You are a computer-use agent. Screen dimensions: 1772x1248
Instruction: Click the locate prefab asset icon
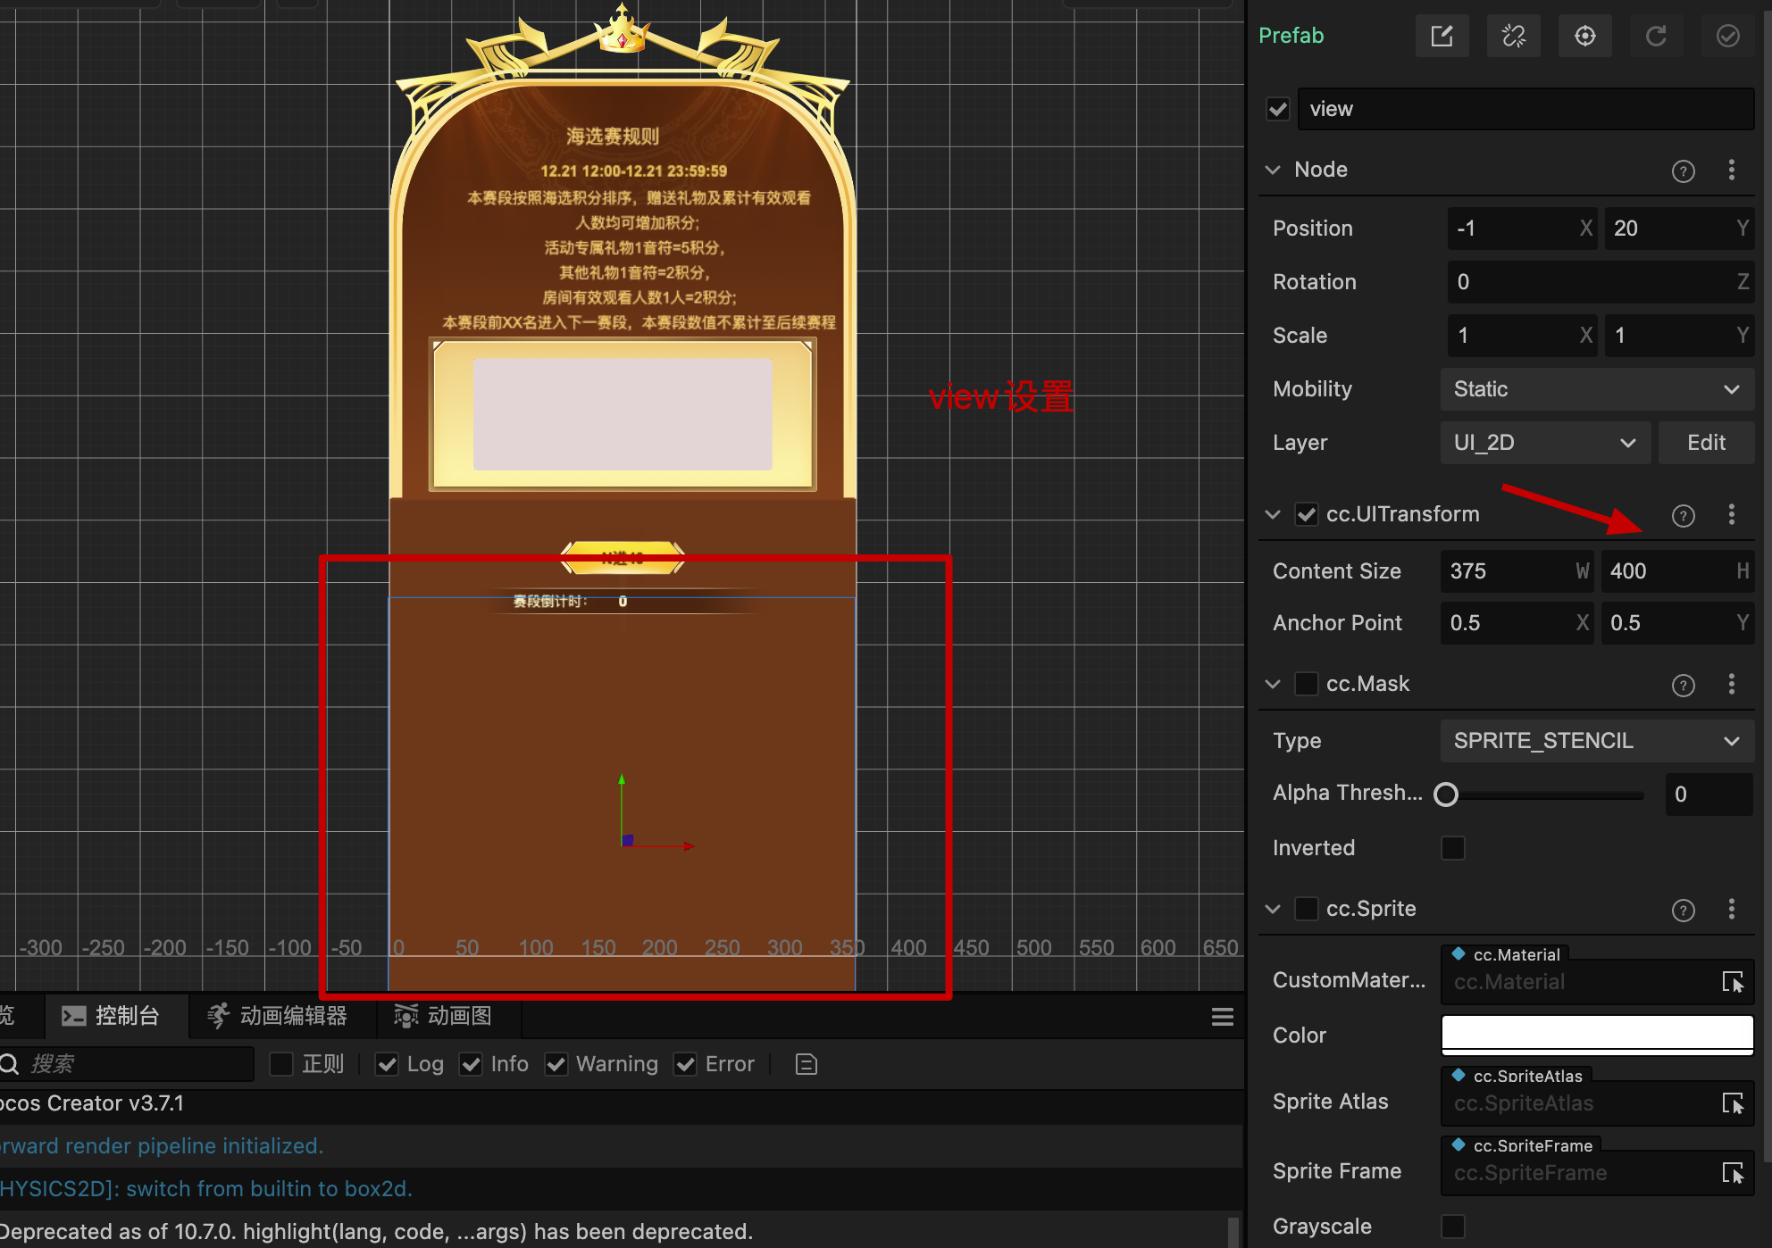(x=1584, y=36)
